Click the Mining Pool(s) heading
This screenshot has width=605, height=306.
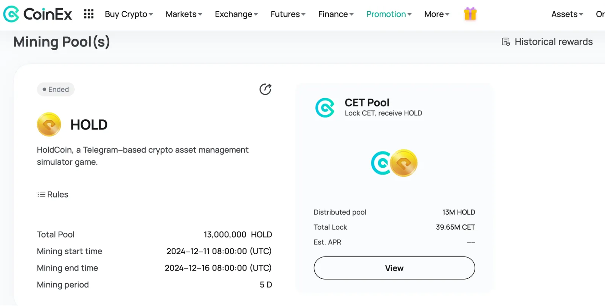(62, 42)
